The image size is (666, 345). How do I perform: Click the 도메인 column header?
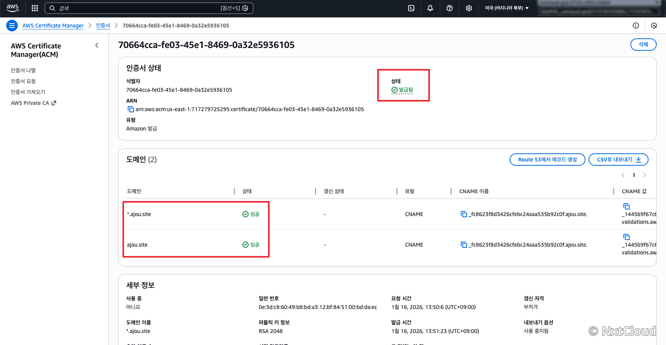coord(134,191)
